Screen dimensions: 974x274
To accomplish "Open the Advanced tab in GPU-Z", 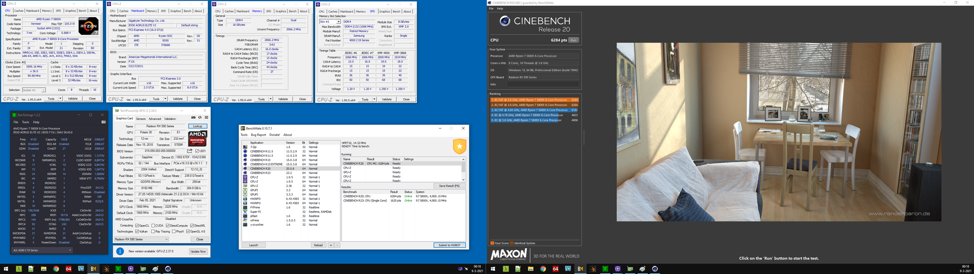I will 155,119.
